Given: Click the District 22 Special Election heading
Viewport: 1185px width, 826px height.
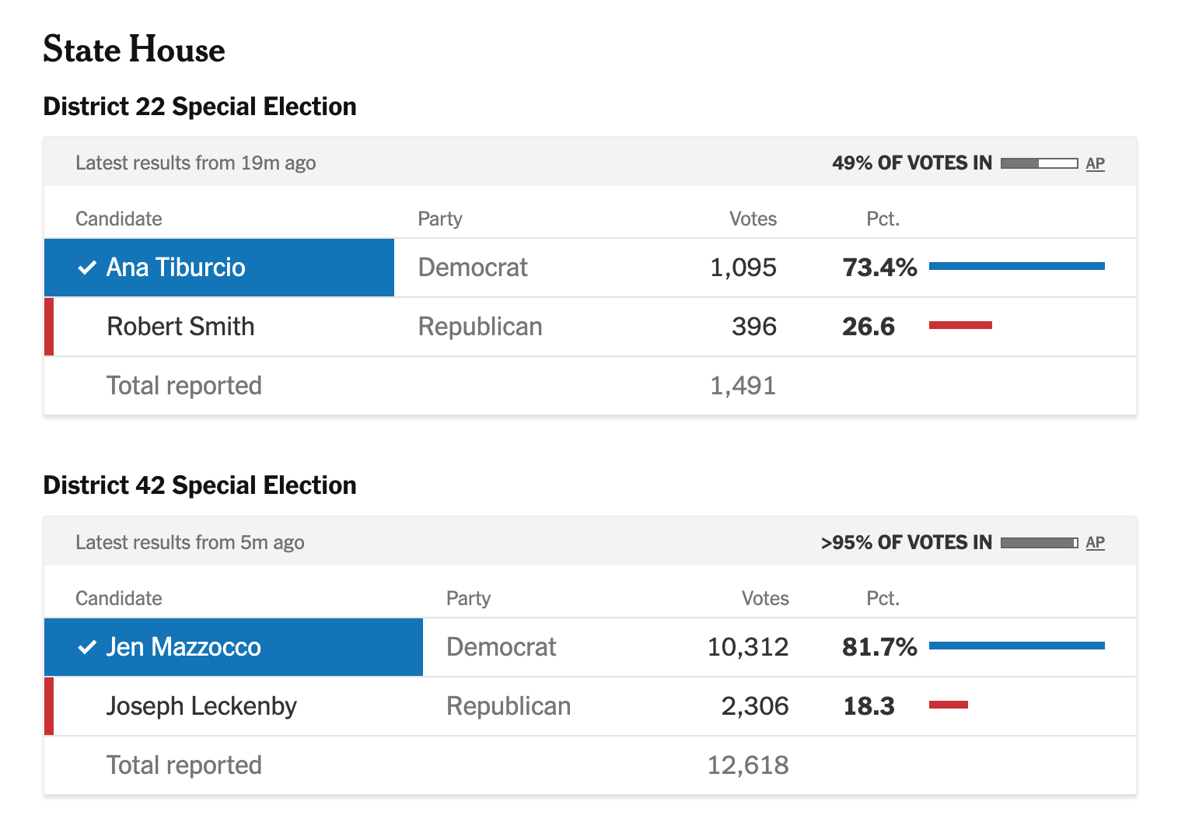Looking at the screenshot, I should click(200, 107).
